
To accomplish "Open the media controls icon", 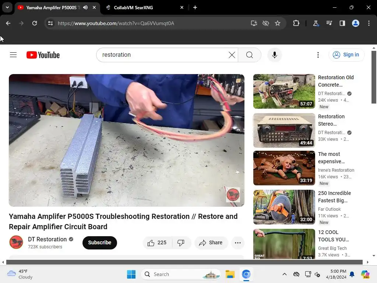I will click(329, 23).
